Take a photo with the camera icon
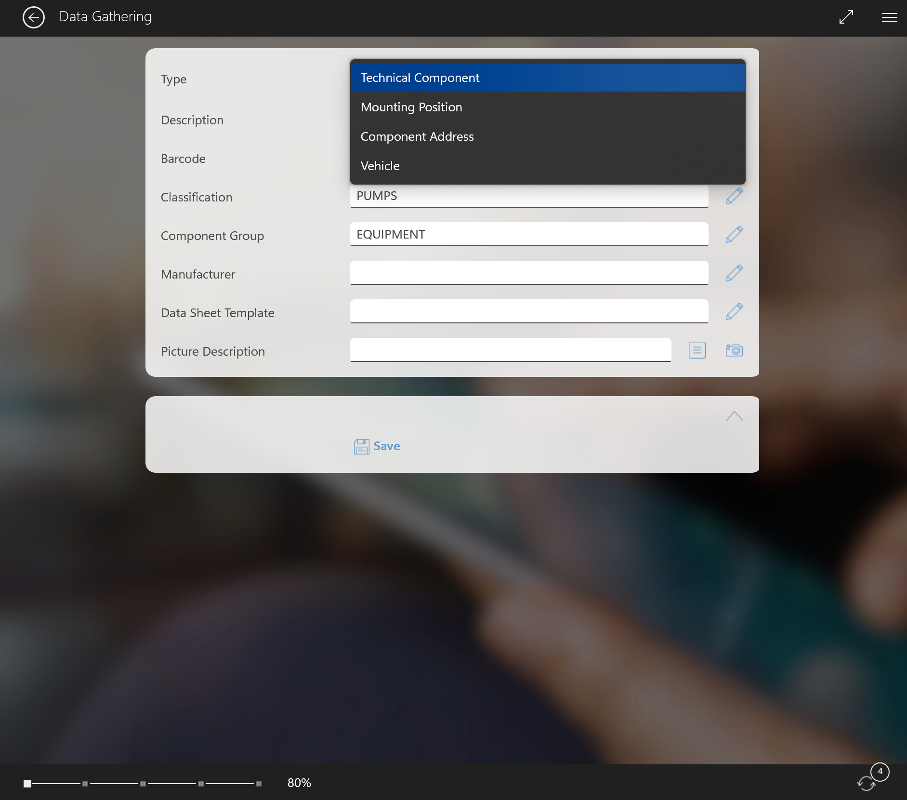The height and width of the screenshot is (800, 907). (734, 350)
